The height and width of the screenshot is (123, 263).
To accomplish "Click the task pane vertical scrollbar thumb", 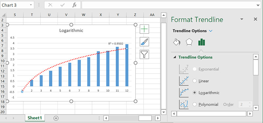I will [x=256, y=67].
